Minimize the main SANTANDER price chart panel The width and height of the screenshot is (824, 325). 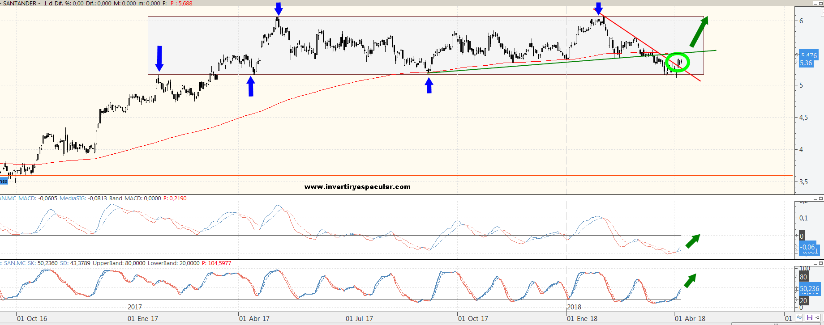tap(816, 3)
